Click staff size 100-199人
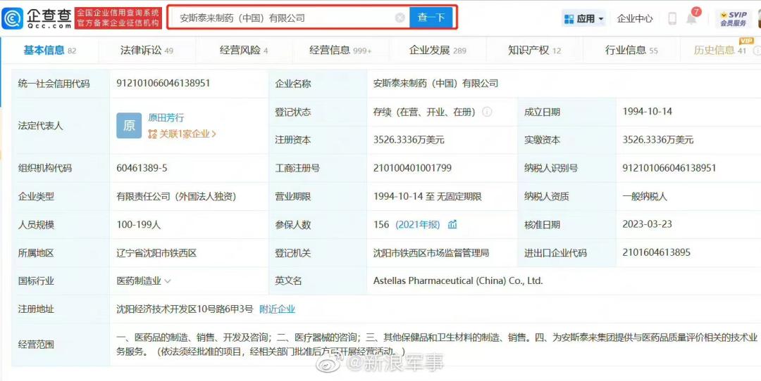The height and width of the screenshot is (381, 761). coord(138,225)
